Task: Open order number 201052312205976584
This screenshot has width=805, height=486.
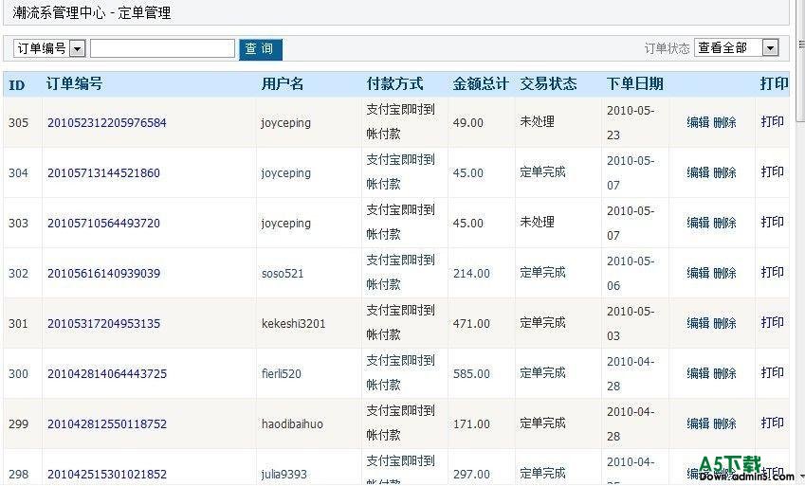Action: tap(106, 123)
